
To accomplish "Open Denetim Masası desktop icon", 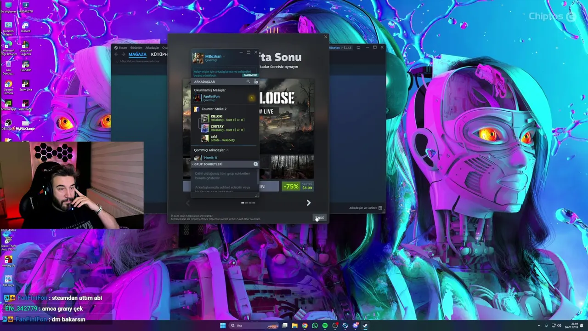I will (x=8, y=29).
